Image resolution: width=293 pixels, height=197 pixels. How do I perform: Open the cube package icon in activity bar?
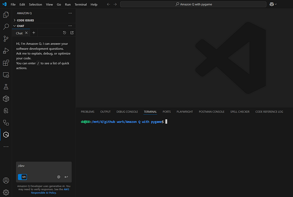click(x=6, y=99)
